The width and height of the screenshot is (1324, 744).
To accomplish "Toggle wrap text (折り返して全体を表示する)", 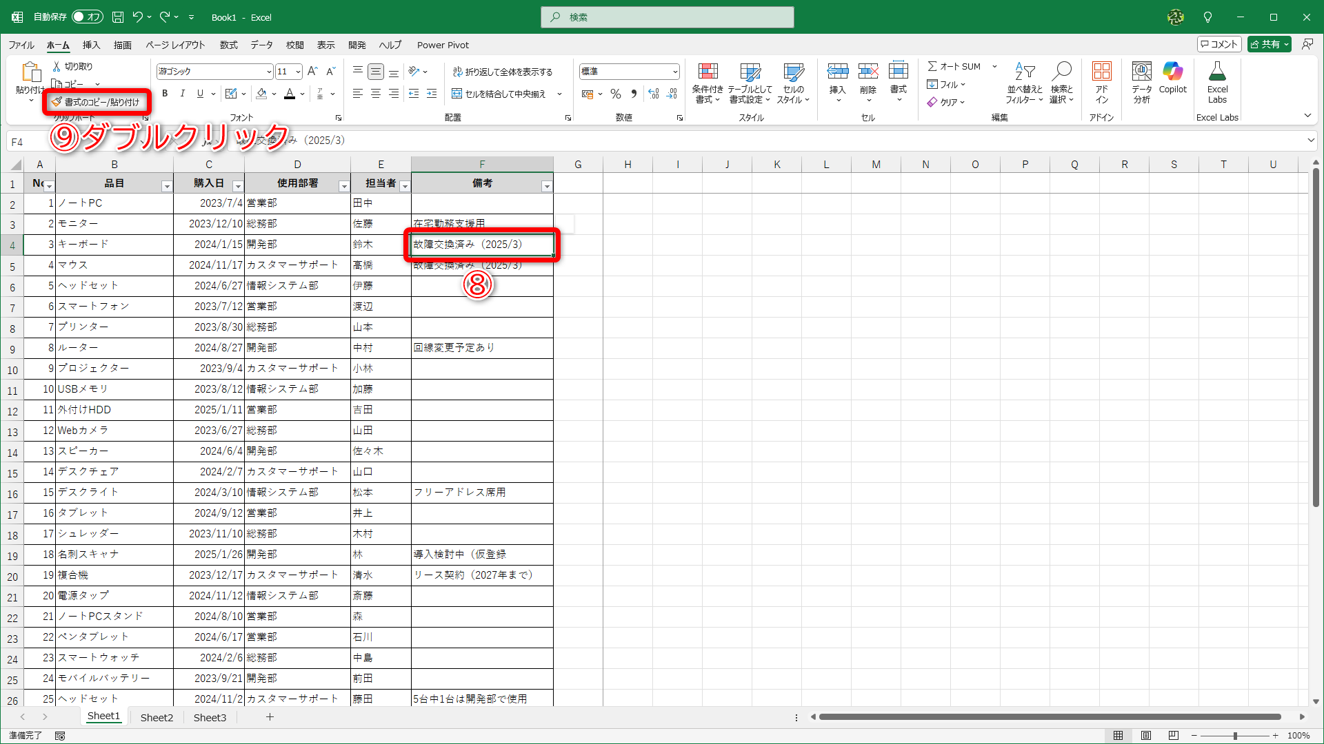I will (x=503, y=72).
